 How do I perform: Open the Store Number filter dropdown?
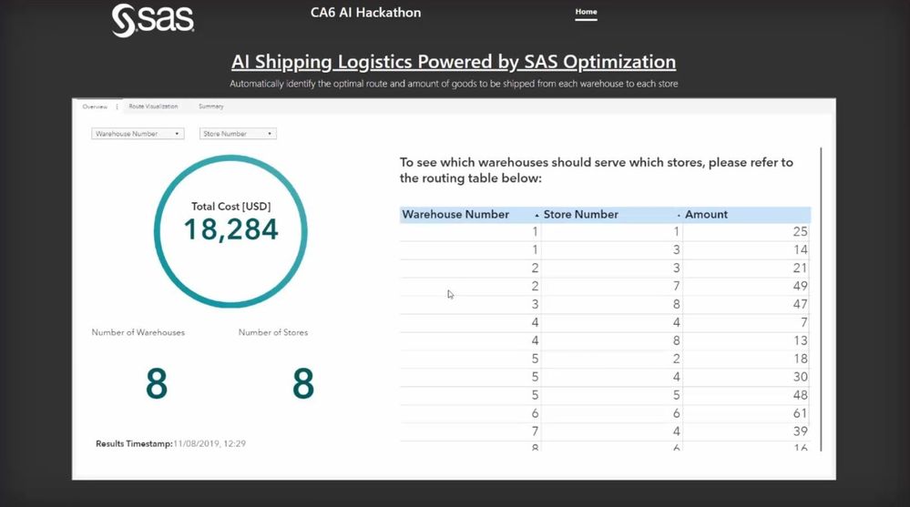tap(238, 134)
